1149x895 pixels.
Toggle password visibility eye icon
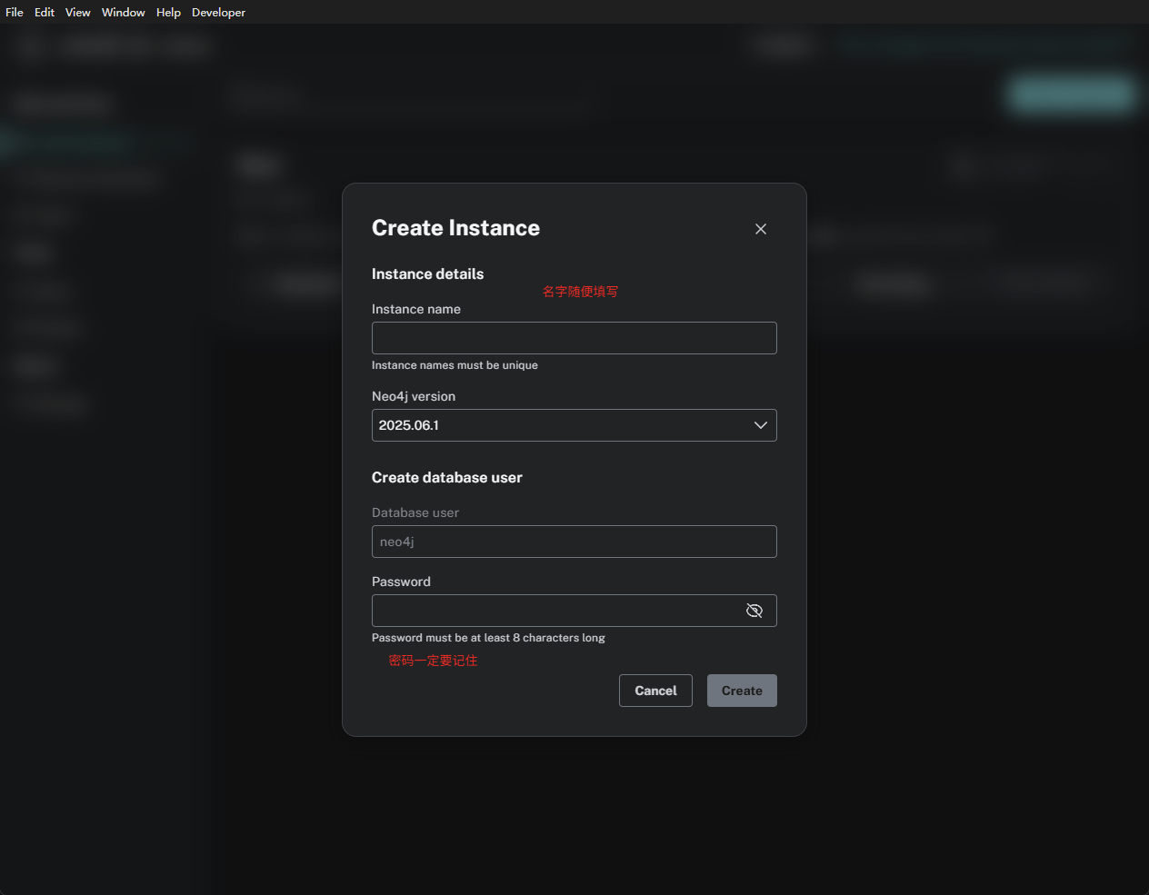tap(754, 611)
